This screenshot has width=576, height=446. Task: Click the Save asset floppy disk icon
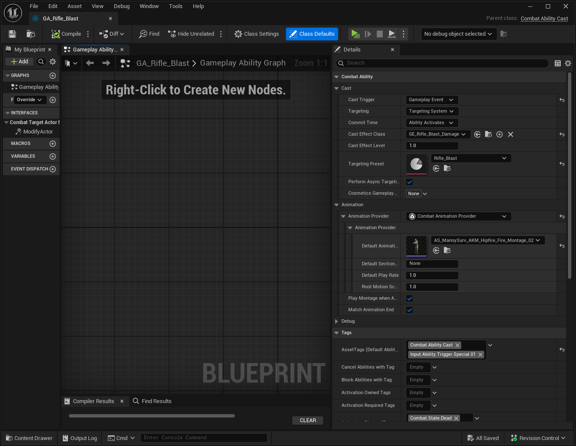pos(12,34)
